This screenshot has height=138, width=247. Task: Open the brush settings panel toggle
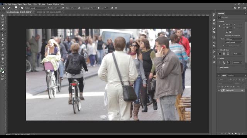click(x=22, y=8)
